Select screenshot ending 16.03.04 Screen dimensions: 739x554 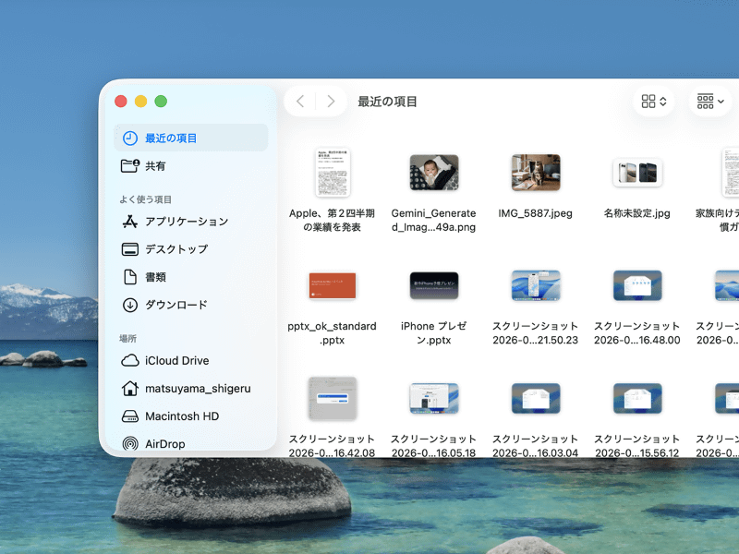click(536, 399)
